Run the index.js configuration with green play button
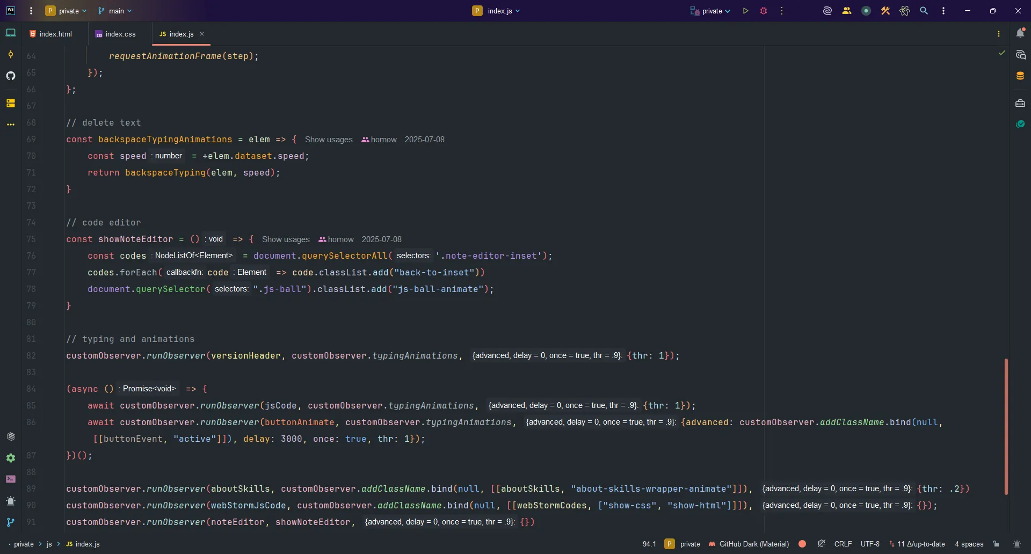This screenshot has width=1031, height=554. pyautogui.click(x=746, y=11)
